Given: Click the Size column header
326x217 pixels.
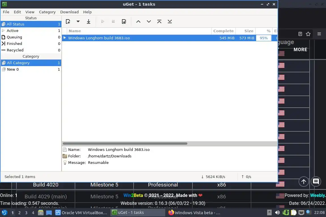Looking at the screenshot, I should 246,31.
